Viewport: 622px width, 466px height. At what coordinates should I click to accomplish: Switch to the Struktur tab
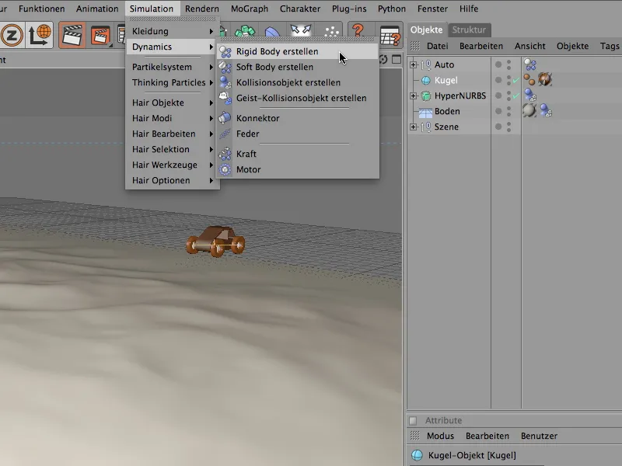pos(469,30)
